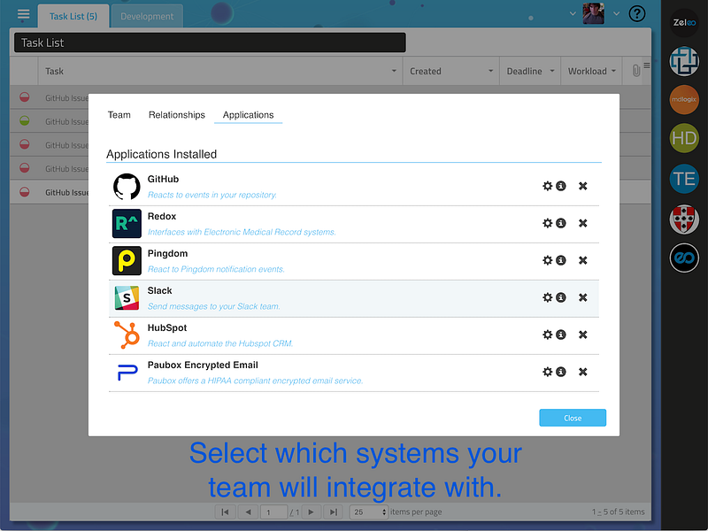
Task: Select the infinity-logo team in sidebar
Action: tap(684, 258)
